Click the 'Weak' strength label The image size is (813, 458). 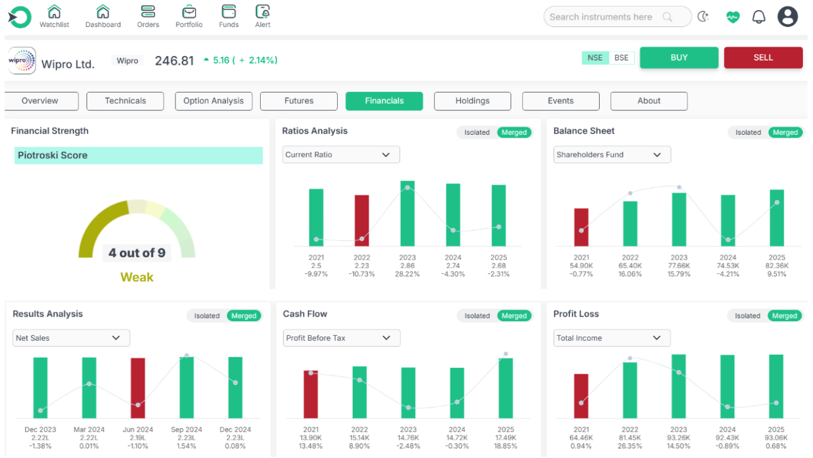[x=137, y=277]
